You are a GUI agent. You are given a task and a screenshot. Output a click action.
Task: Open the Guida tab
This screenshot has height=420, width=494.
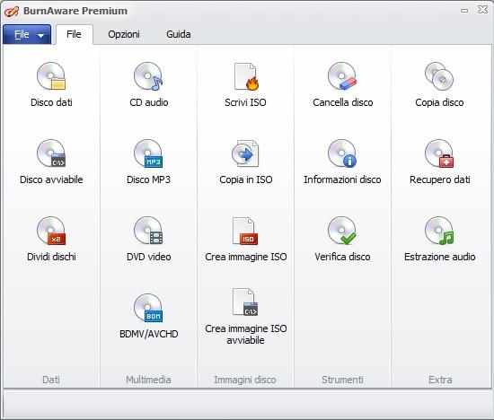click(179, 34)
